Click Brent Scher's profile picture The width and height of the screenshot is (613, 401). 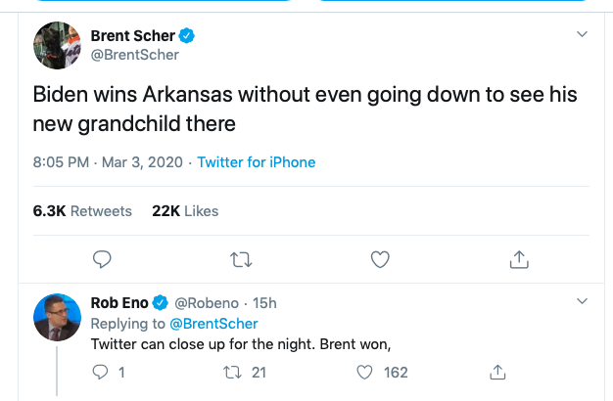(58, 46)
